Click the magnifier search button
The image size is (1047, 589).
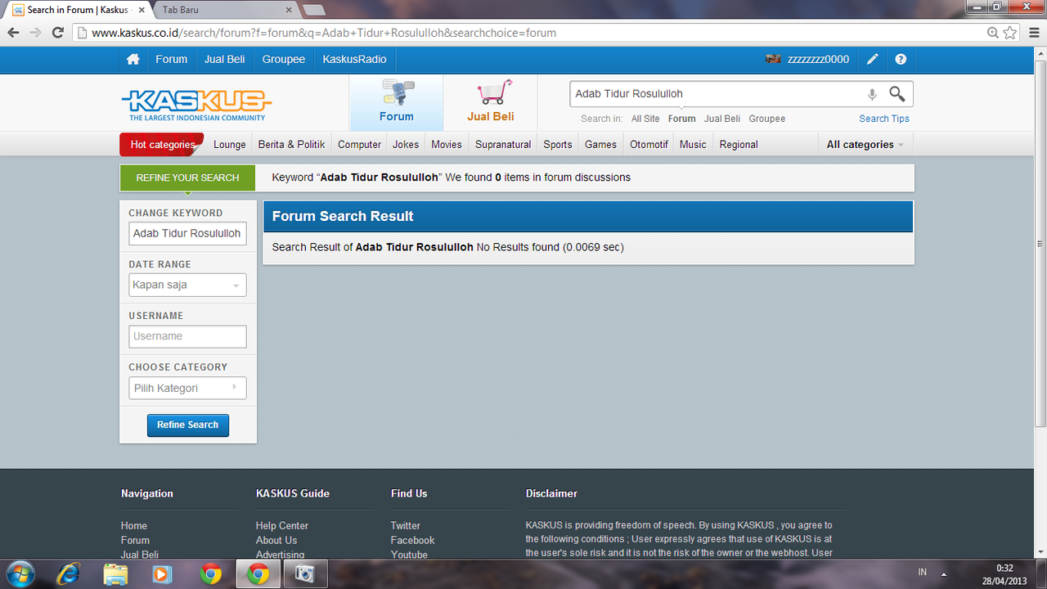[897, 93]
